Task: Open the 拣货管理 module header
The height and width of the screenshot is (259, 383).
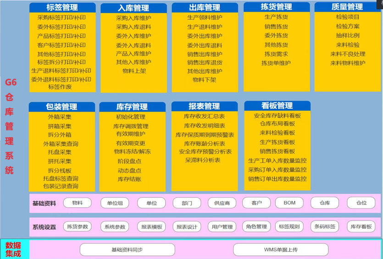Action: click(x=277, y=7)
